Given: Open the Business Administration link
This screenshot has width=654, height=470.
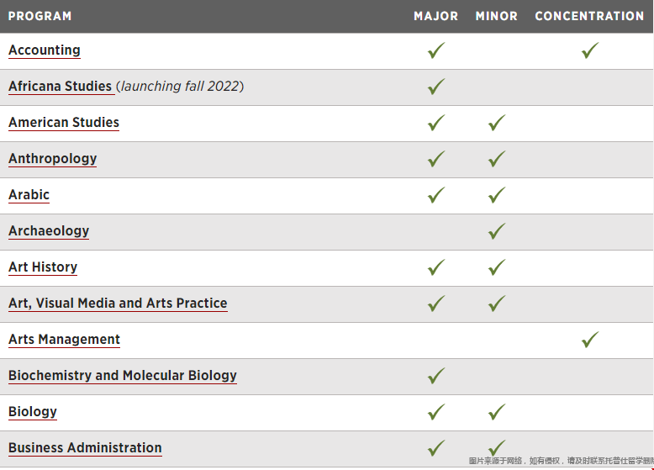Looking at the screenshot, I should tap(85, 448).
